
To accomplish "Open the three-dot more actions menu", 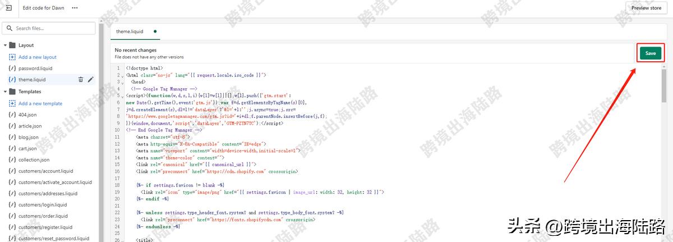I will (75, 8).
